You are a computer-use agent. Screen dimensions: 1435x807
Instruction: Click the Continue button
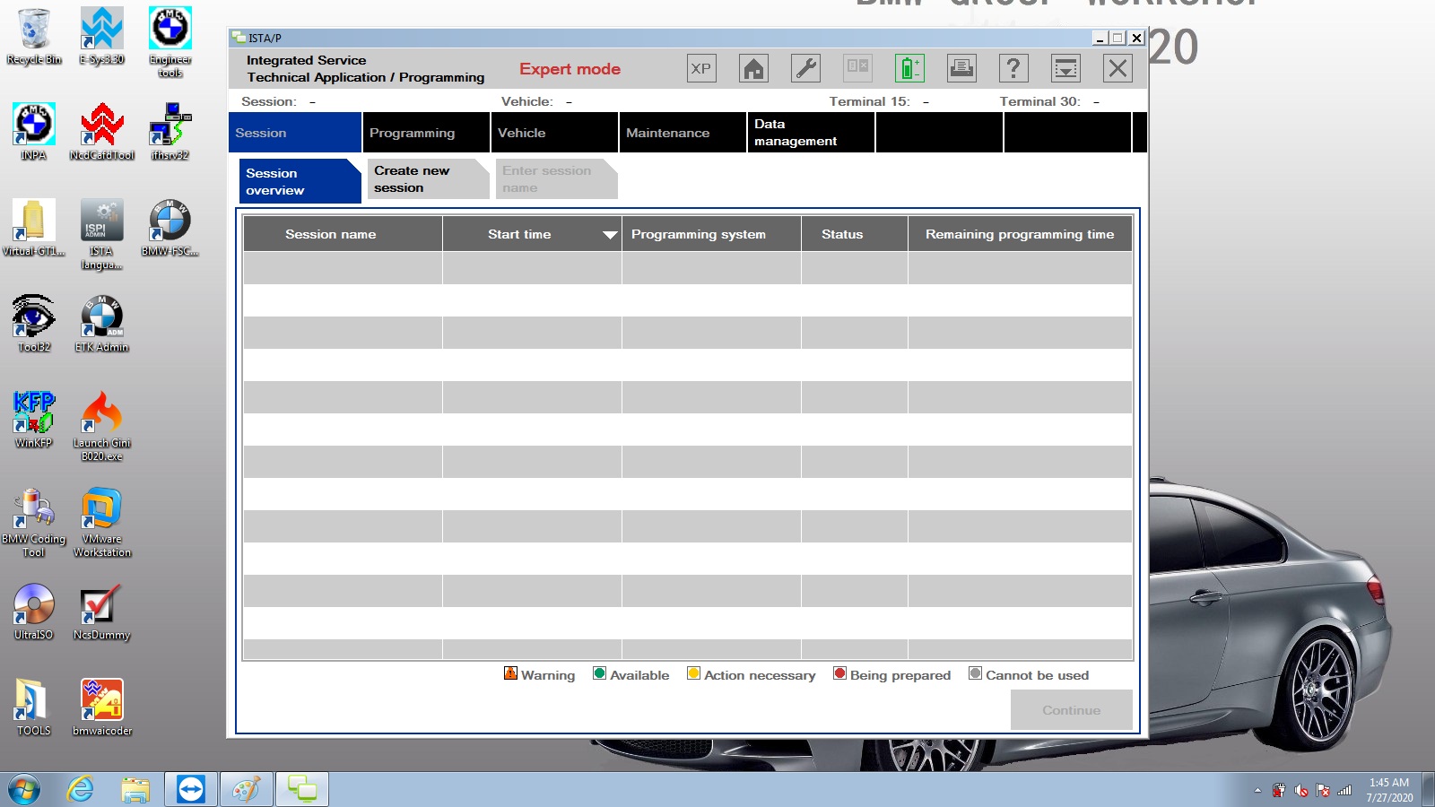(1071, 709)
